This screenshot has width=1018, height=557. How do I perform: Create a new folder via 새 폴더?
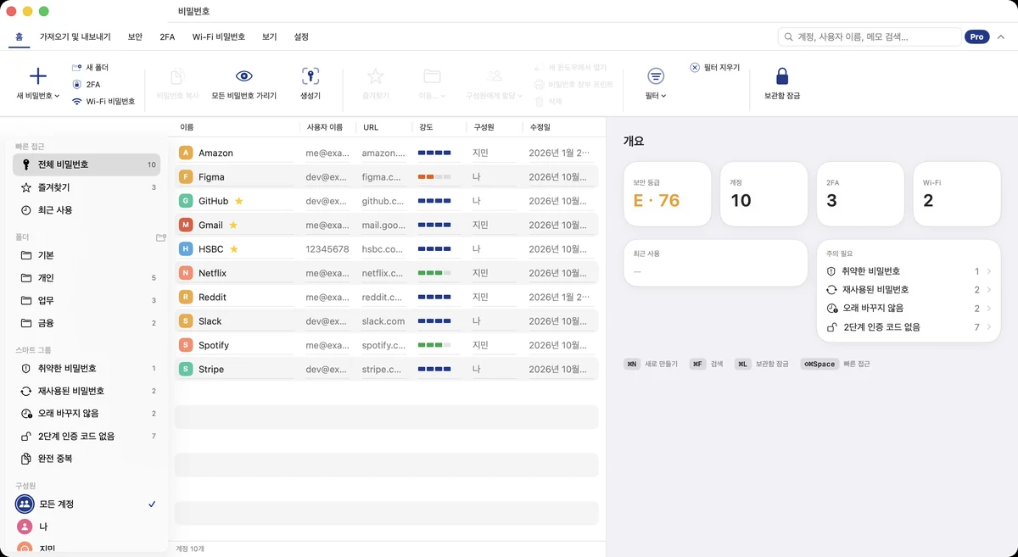90,67
